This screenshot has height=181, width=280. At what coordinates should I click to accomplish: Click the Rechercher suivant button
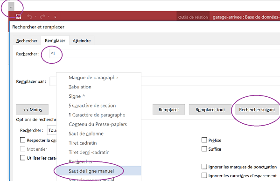click(257, 110)
